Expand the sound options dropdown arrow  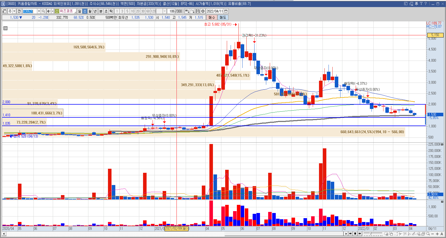(x=52, y=11)
